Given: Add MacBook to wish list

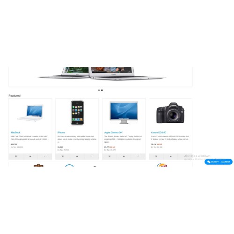Looking at the screenshot, I should pyautogui.click(x=30, y=156).
